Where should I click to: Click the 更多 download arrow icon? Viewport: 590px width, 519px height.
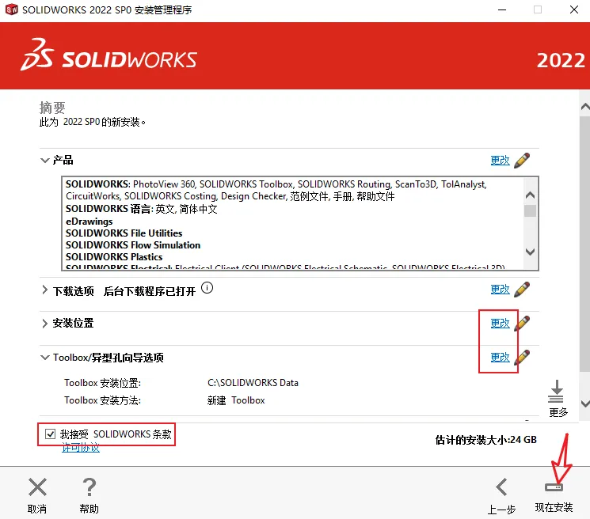[557, 392]
